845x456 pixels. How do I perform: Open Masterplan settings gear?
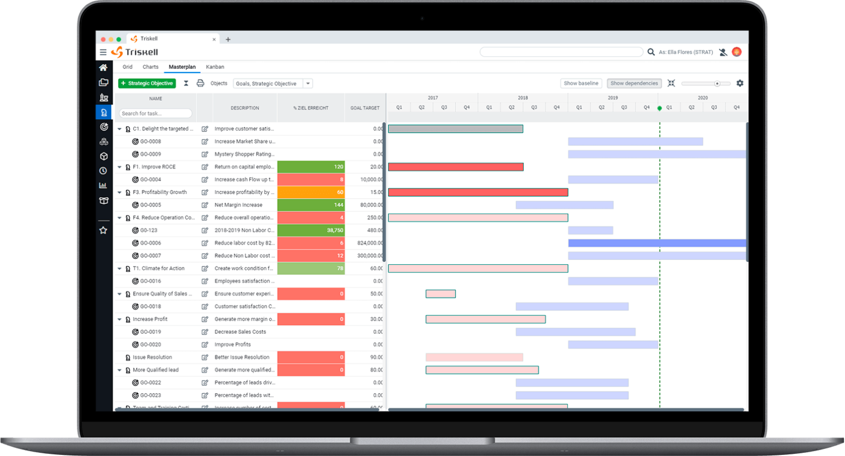tap(740, 83)
